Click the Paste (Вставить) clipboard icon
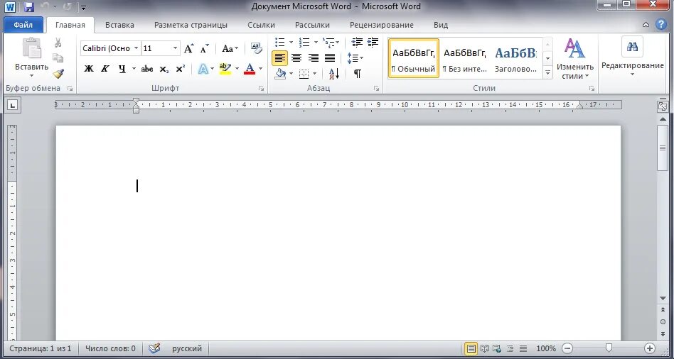674x359 pixels. [32, 48]
